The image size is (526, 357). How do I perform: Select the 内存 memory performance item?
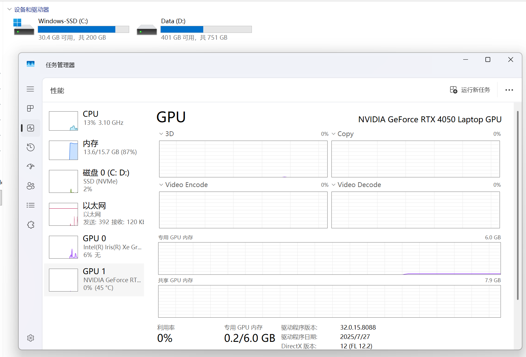tap(94, 150)
